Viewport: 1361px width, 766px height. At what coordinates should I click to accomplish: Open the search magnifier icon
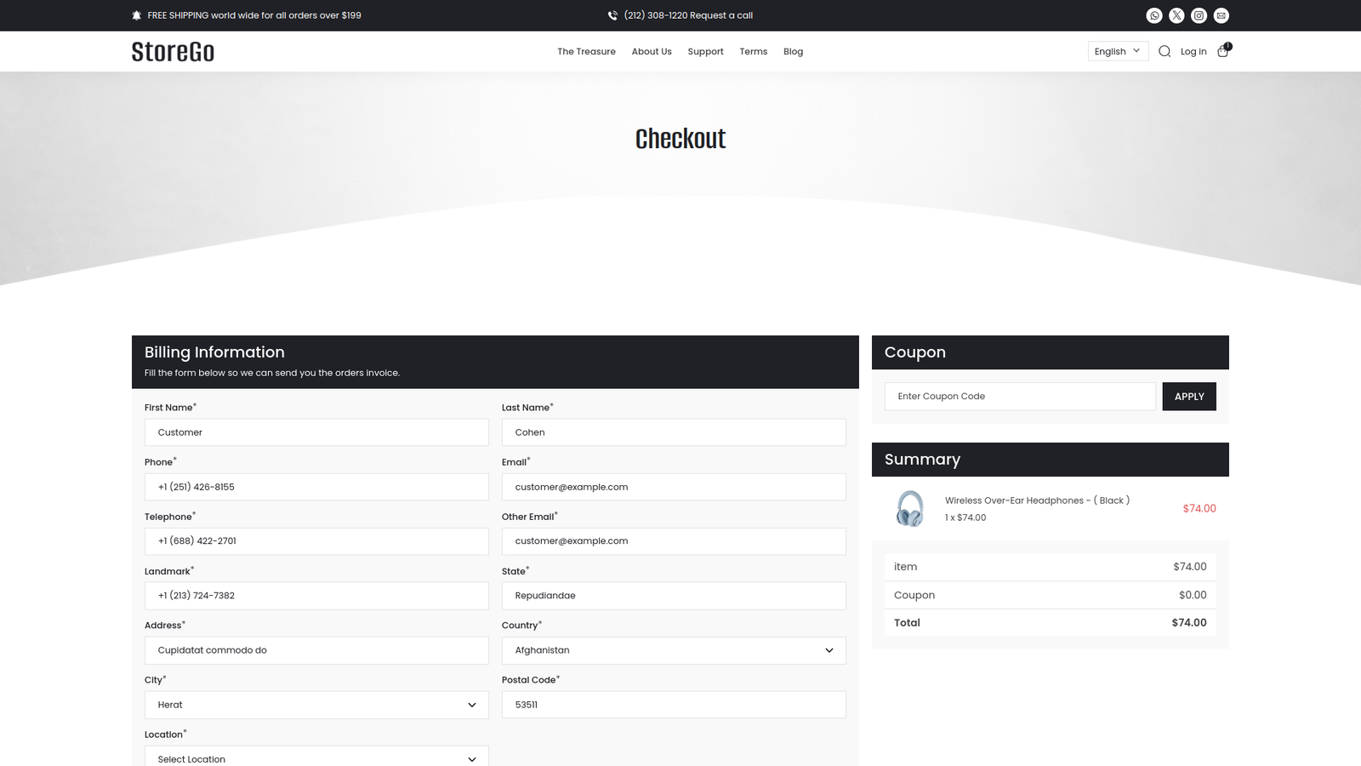(x=1165, y=51)
